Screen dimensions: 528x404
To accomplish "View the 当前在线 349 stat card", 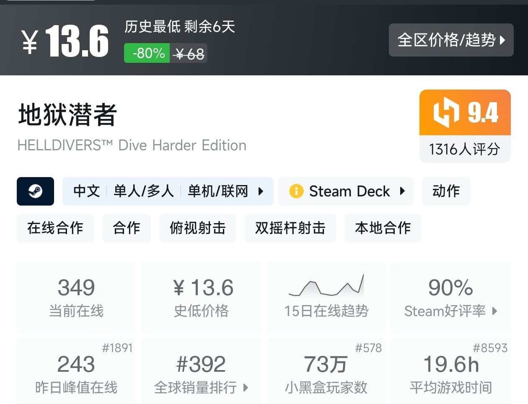I will [76, 297].
